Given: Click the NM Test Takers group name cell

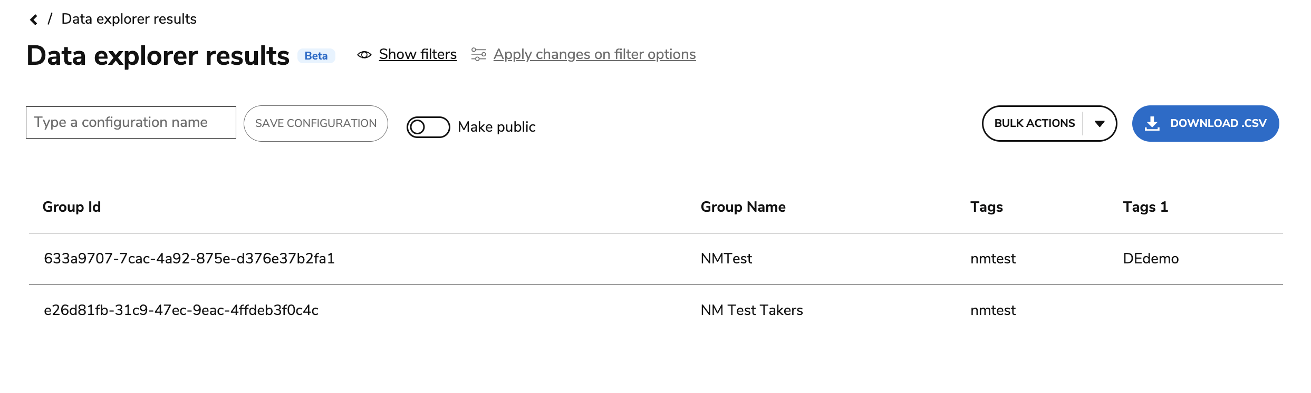Looking at the screenshot, I should 752,310.
